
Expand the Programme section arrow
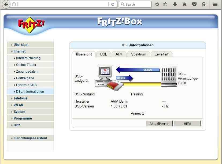[x=12, y=118]
